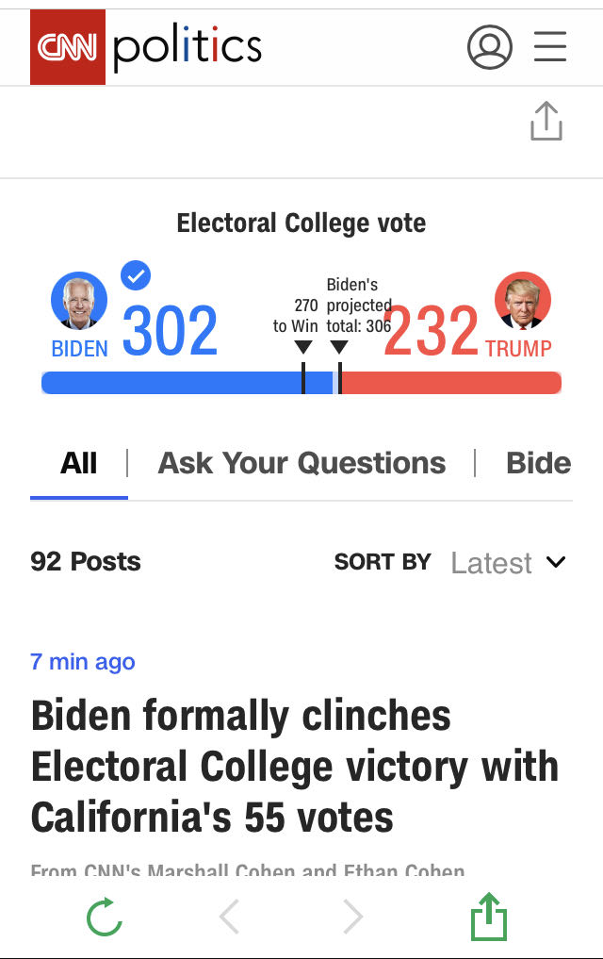Open the hamburger menu
This screenshot has width=603, height=959.
[550, 47]
